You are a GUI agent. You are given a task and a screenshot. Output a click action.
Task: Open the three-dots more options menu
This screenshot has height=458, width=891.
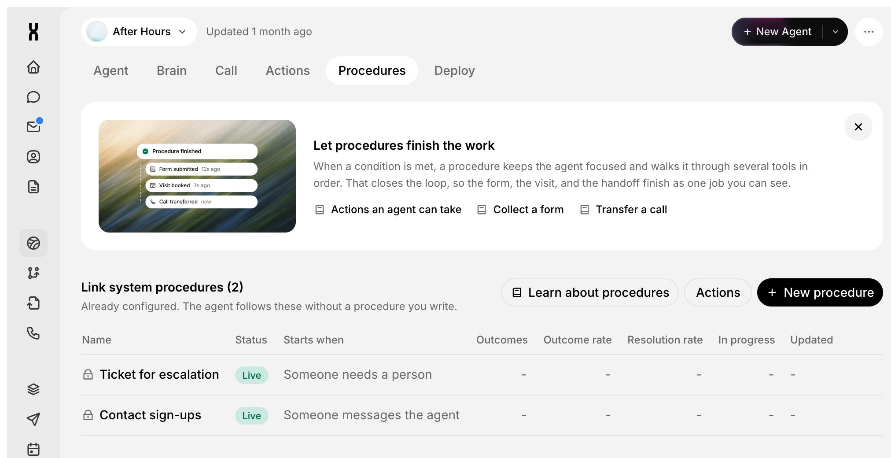869,32
